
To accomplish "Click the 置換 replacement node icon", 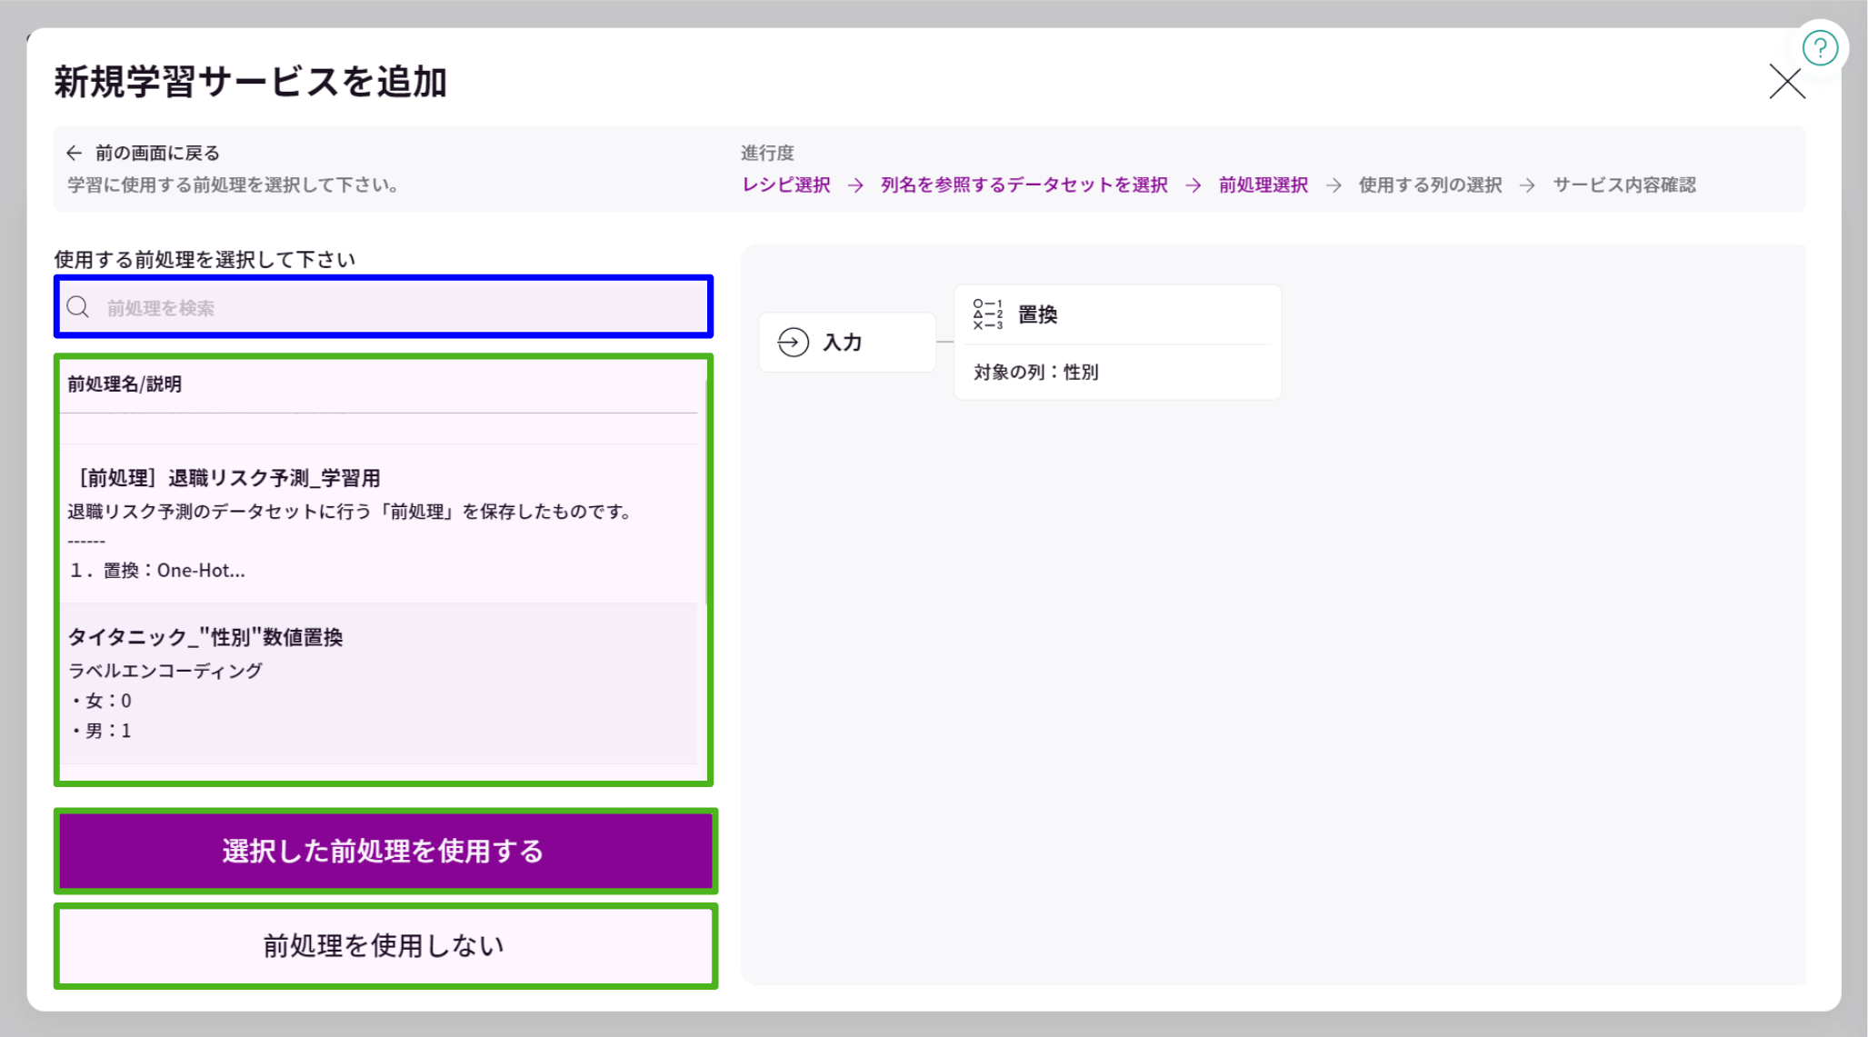I will (986, 313).
